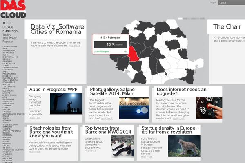
Task: Select the NOKIA tag
Action: [x=6, y=141]
